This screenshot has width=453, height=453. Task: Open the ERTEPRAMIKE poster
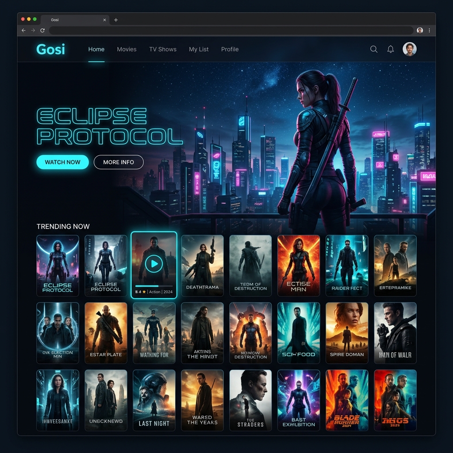[x=395, y=266]
